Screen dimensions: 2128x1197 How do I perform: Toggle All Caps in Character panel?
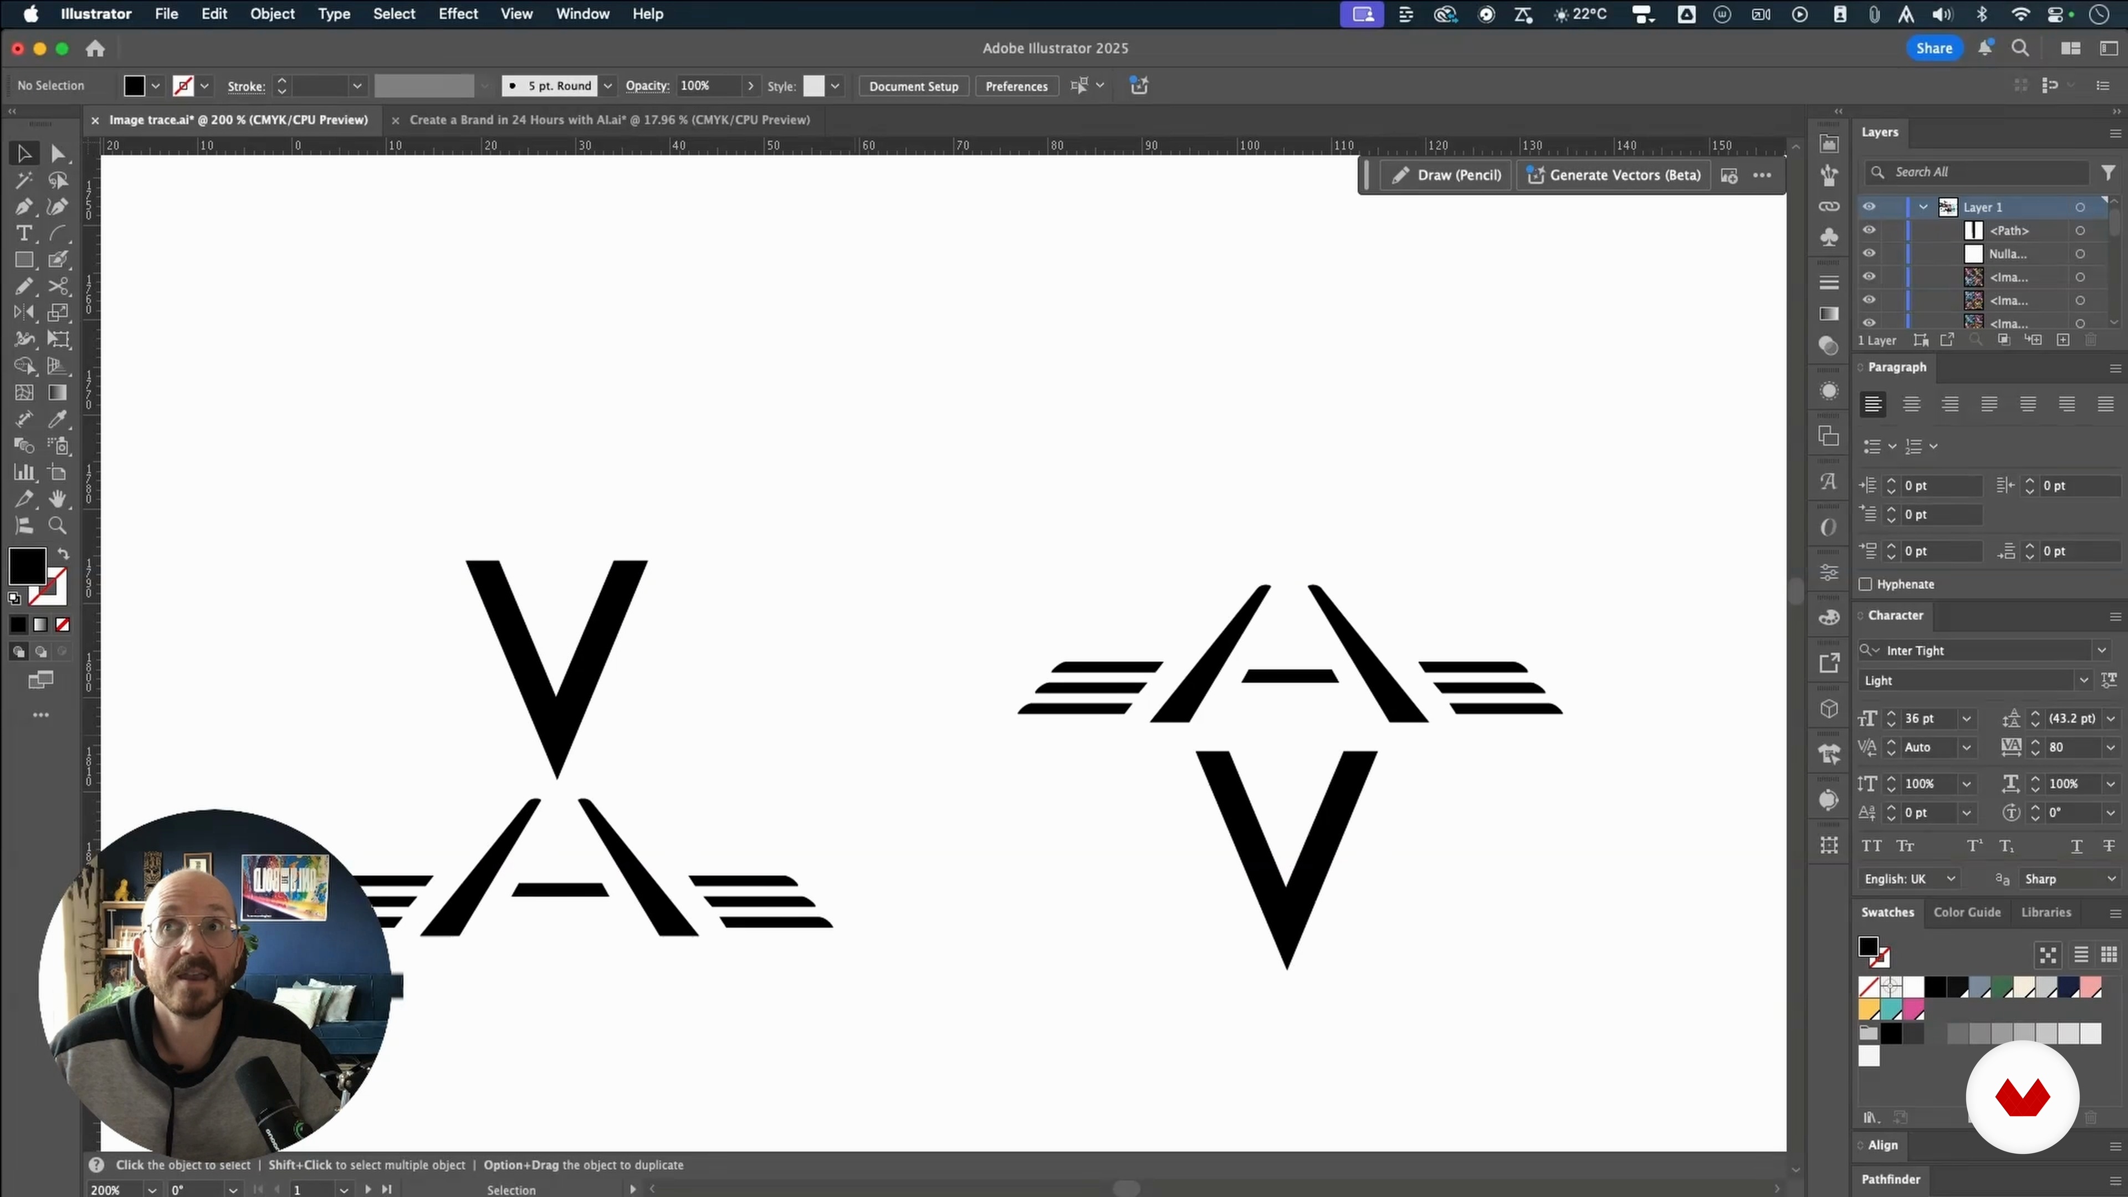tap(1872, 846)
